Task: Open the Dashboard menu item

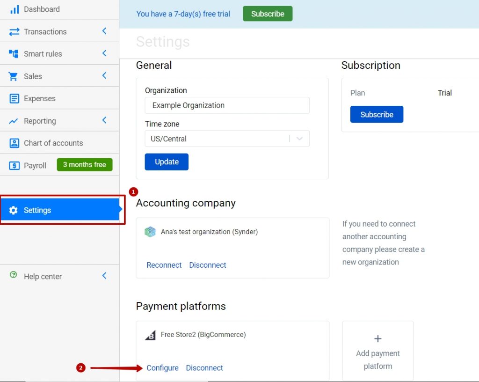Action: click(x=59, y=9)
